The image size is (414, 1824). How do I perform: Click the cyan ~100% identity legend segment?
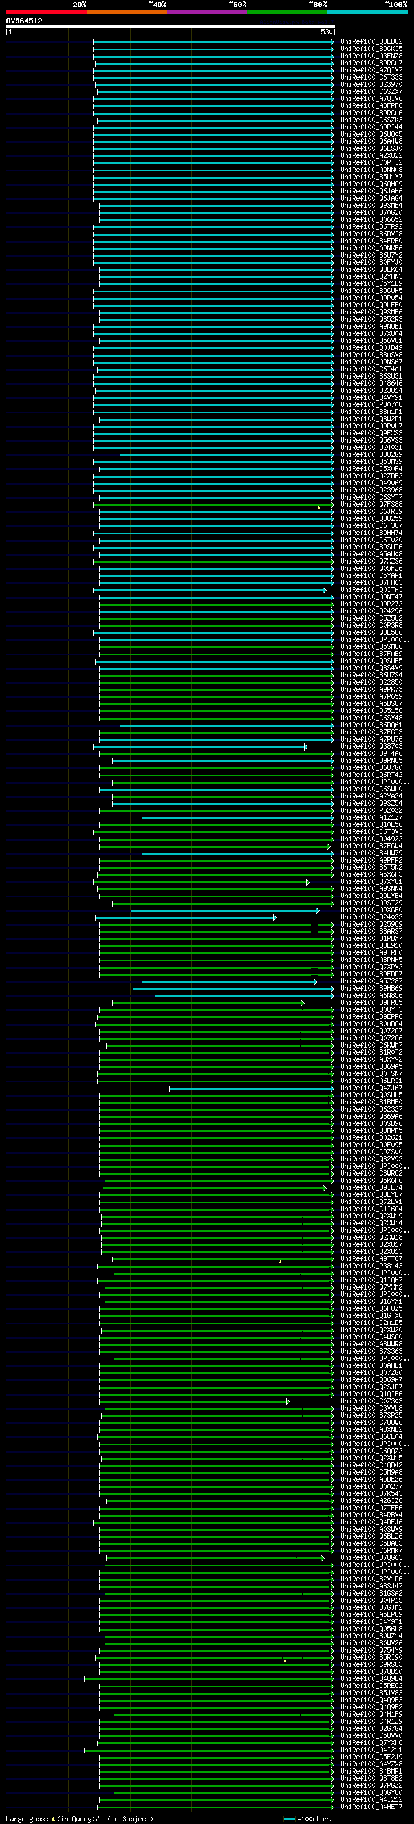pyautogui.click(x=367, y=12)
